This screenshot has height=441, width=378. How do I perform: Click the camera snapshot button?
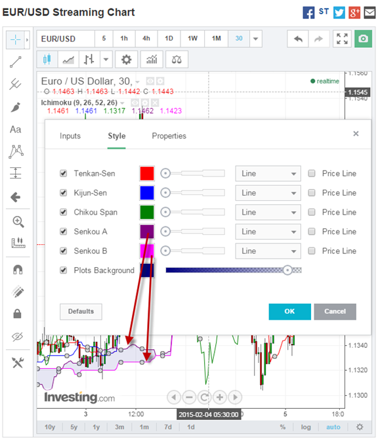click(363, 39)
